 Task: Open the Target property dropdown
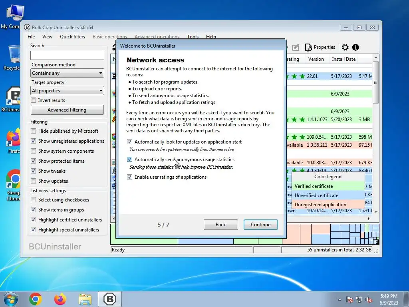[67, 91]
